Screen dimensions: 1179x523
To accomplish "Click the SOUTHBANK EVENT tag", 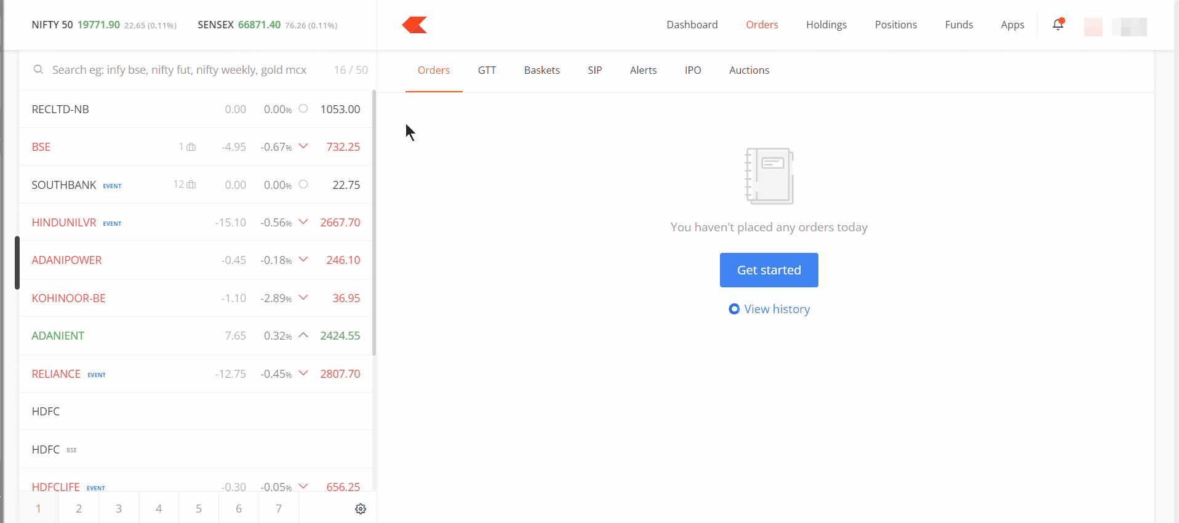I will [112, 186].
